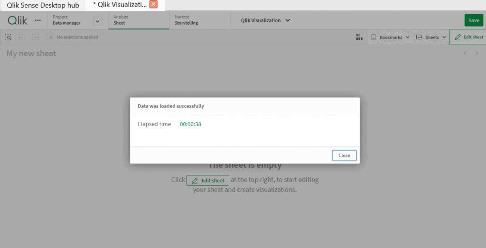Expand the Qlik Visualization app name dropdown
Screen dimensions: 486x248
coord(265,20)
